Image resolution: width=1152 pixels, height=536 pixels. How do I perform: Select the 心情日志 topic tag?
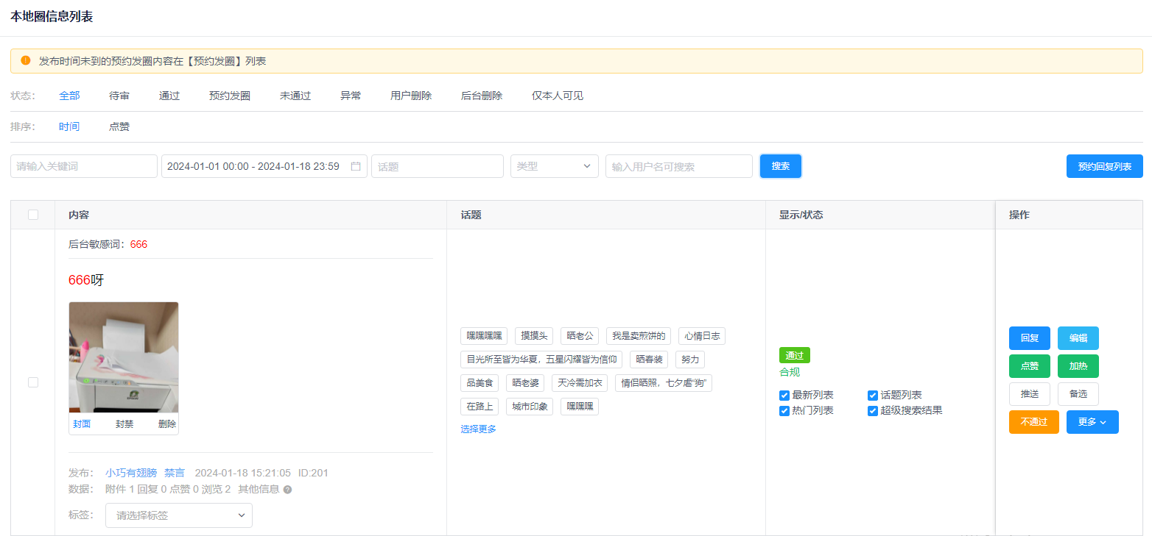[x=702, y=336]
